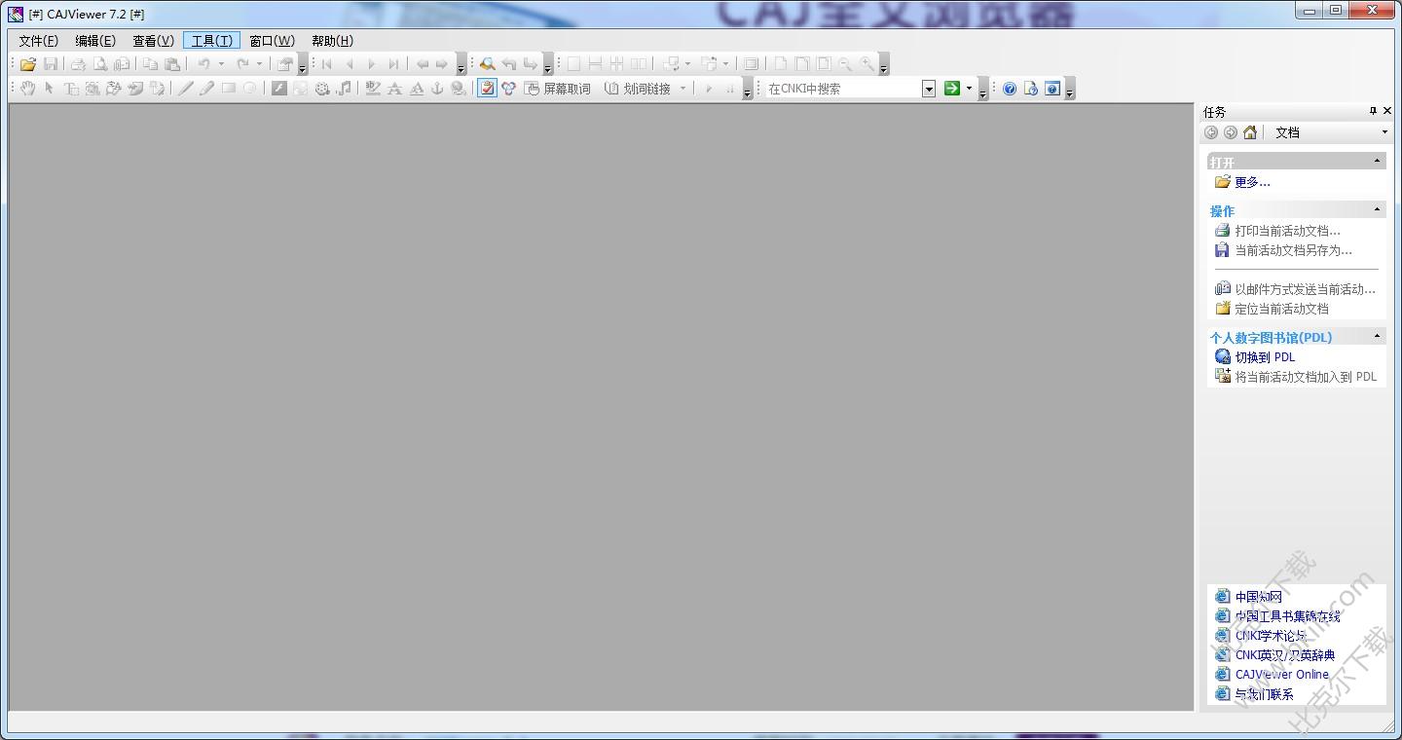Image resolution: width=1402 pixels, height=740 pixels.
Task: Click the next page triangle icon
Action: [371, 64]
